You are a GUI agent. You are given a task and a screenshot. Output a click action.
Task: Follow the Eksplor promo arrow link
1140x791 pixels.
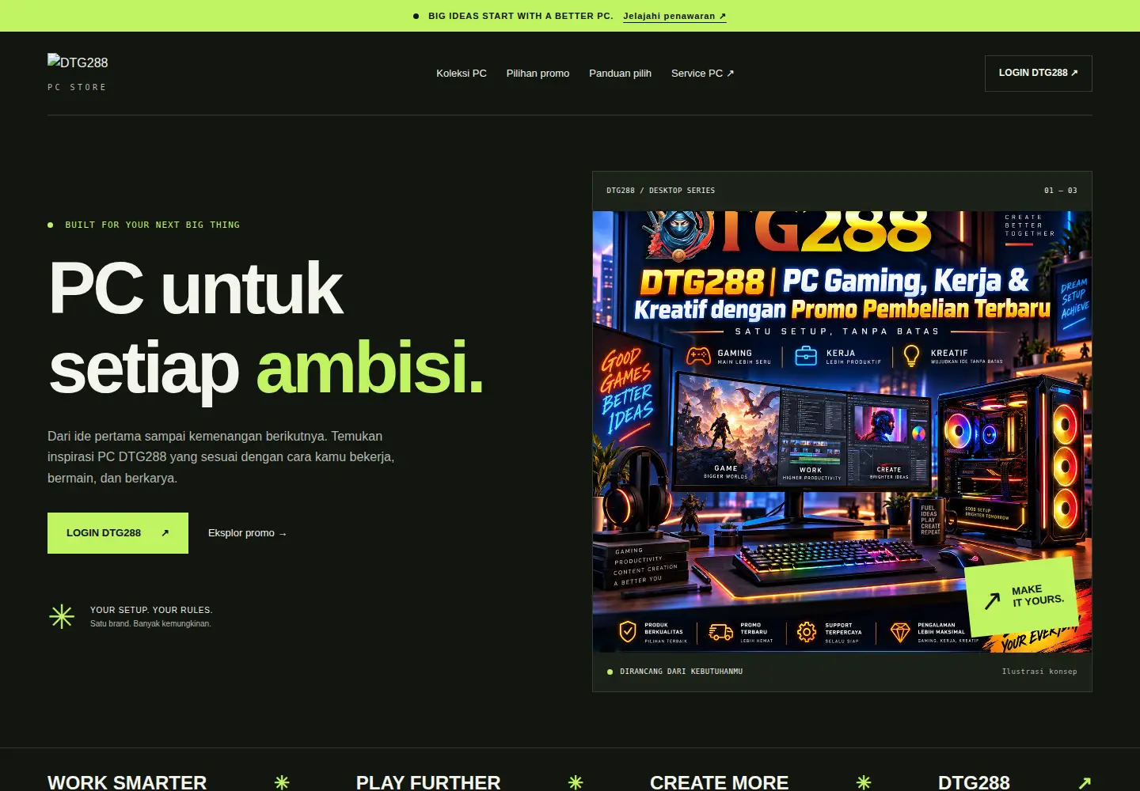[x=247, y=533]
